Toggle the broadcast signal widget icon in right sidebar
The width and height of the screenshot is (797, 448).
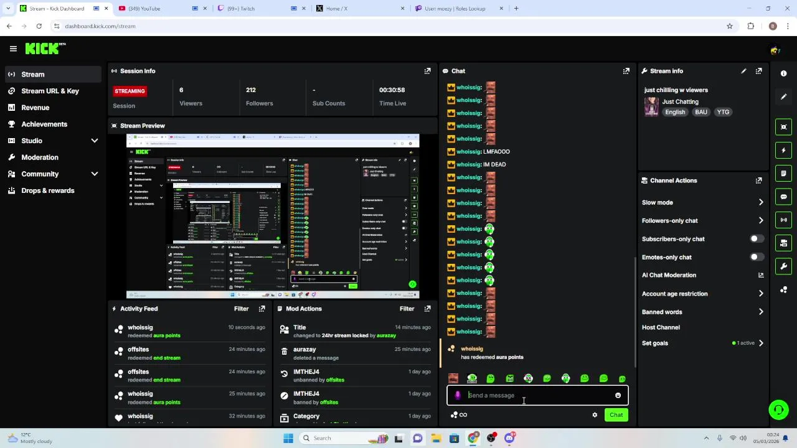pos(783,220)
